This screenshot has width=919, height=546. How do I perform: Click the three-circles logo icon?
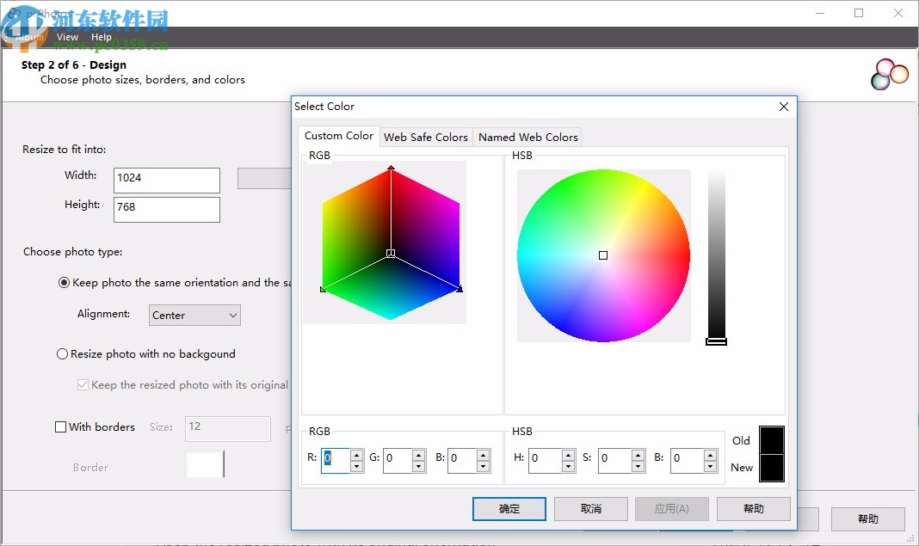pos(890,75)
